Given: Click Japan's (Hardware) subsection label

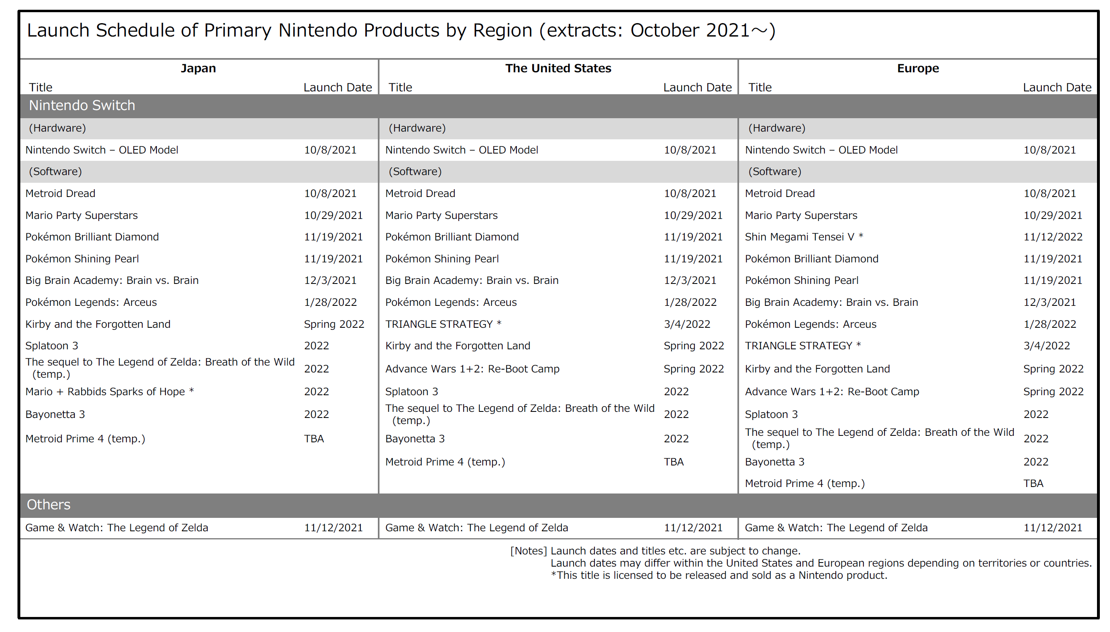Looking at the screenshot, I should click(x=57, y=128).
